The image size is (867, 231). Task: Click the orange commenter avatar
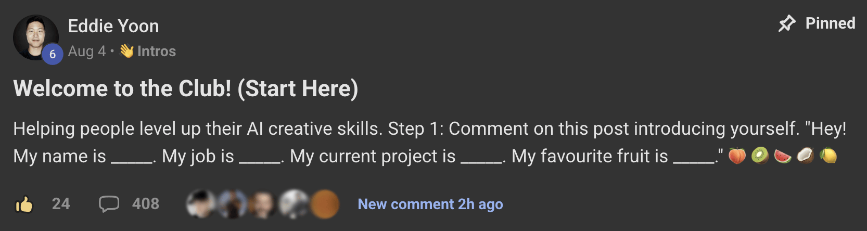[324, 204]
